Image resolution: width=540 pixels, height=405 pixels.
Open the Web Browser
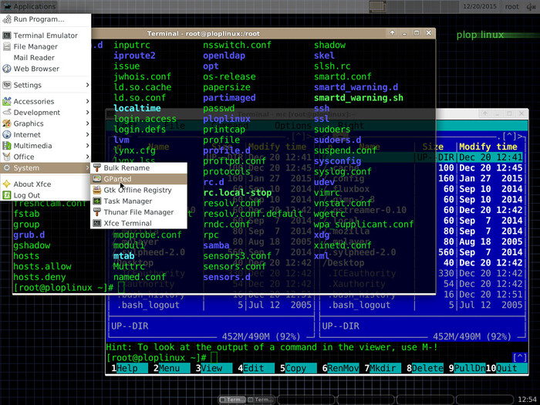(x=36, y=69)
